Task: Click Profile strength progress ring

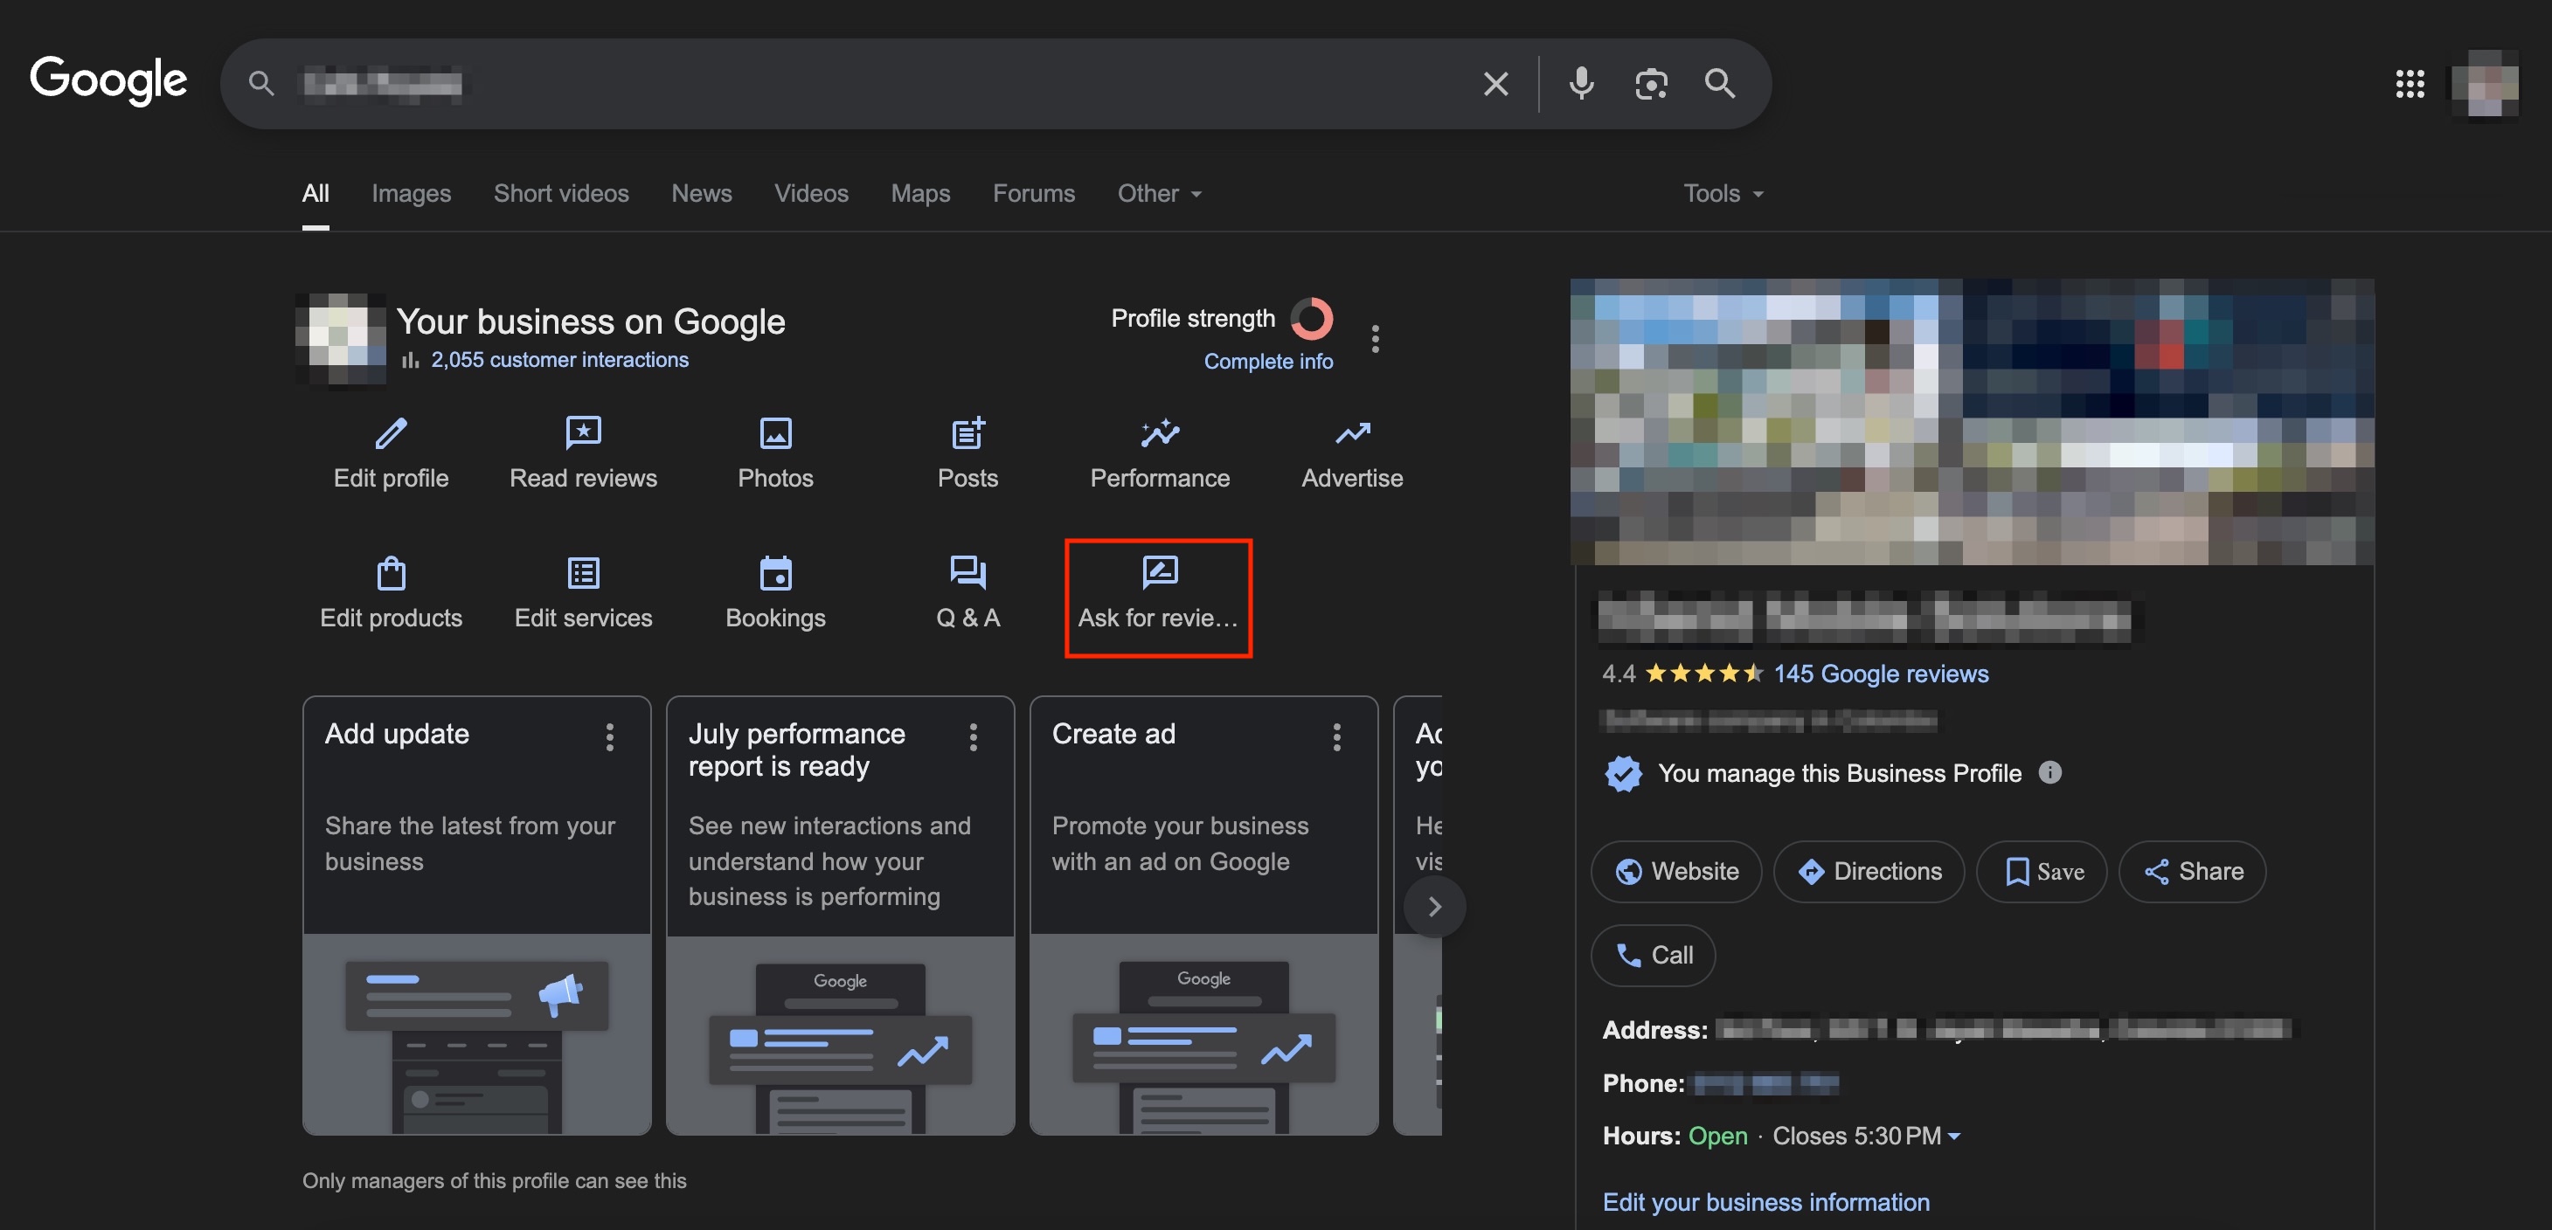Action: 1312,318
